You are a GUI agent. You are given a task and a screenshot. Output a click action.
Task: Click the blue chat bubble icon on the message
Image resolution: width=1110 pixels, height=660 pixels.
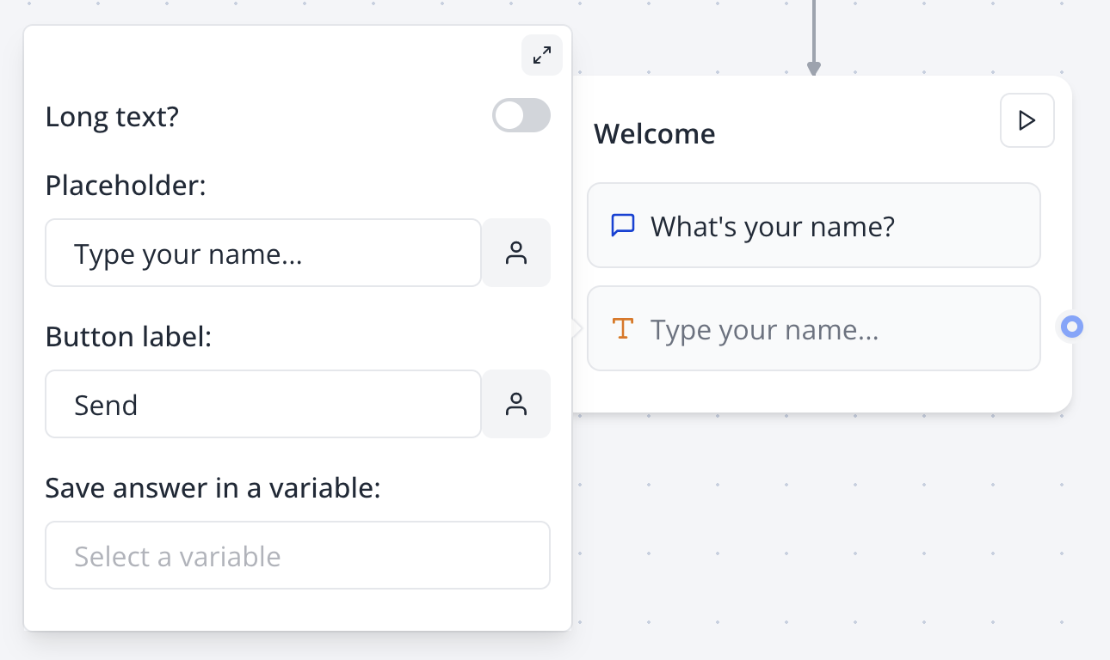pos(622,225)
